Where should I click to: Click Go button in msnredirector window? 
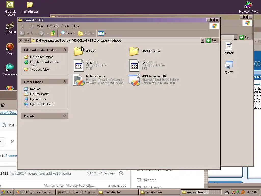tap(211, 40)
